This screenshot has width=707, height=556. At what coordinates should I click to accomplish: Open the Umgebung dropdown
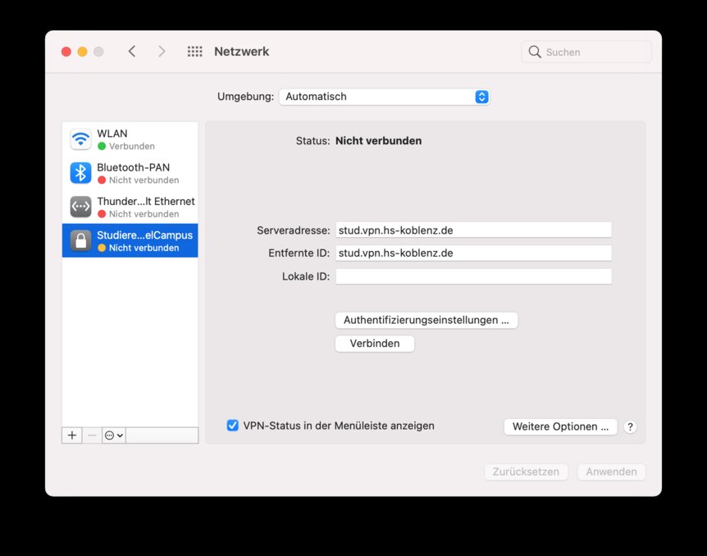point(384,97)
